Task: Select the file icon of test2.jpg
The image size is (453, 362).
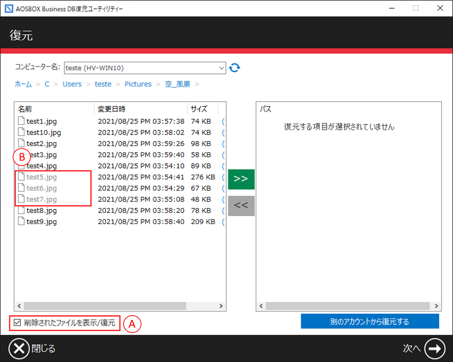Action: (x=21, y=143)
